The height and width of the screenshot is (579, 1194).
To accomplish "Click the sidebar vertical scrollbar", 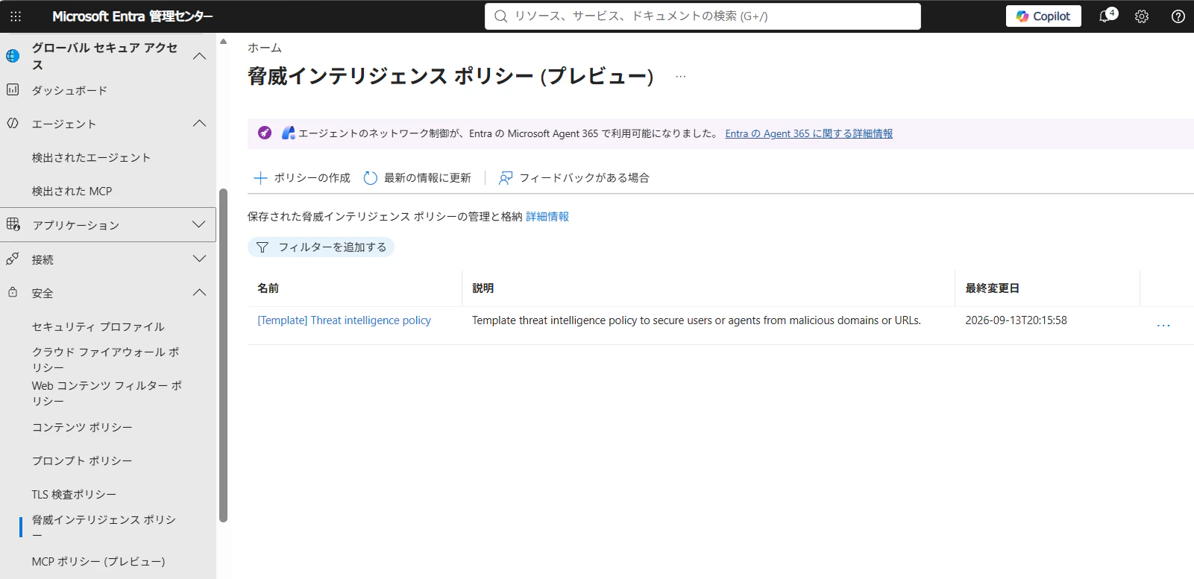I will pyautogui.click(x=223, y=355).
